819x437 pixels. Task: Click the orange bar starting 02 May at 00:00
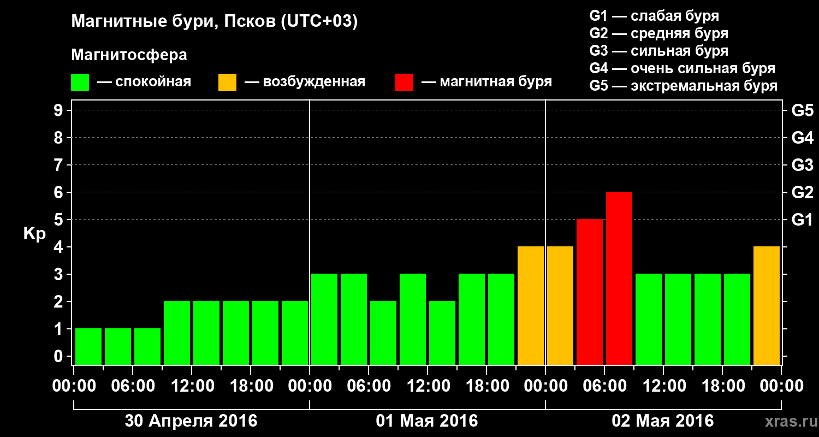(x=560, y=306)
